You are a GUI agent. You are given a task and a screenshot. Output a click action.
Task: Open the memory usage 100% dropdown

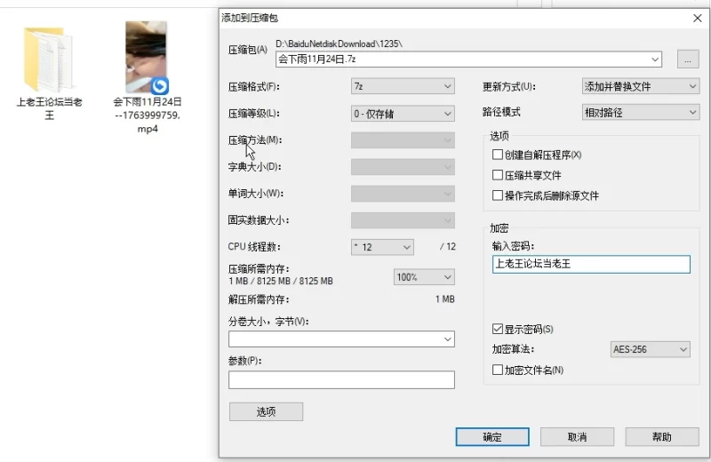point(424,277)
